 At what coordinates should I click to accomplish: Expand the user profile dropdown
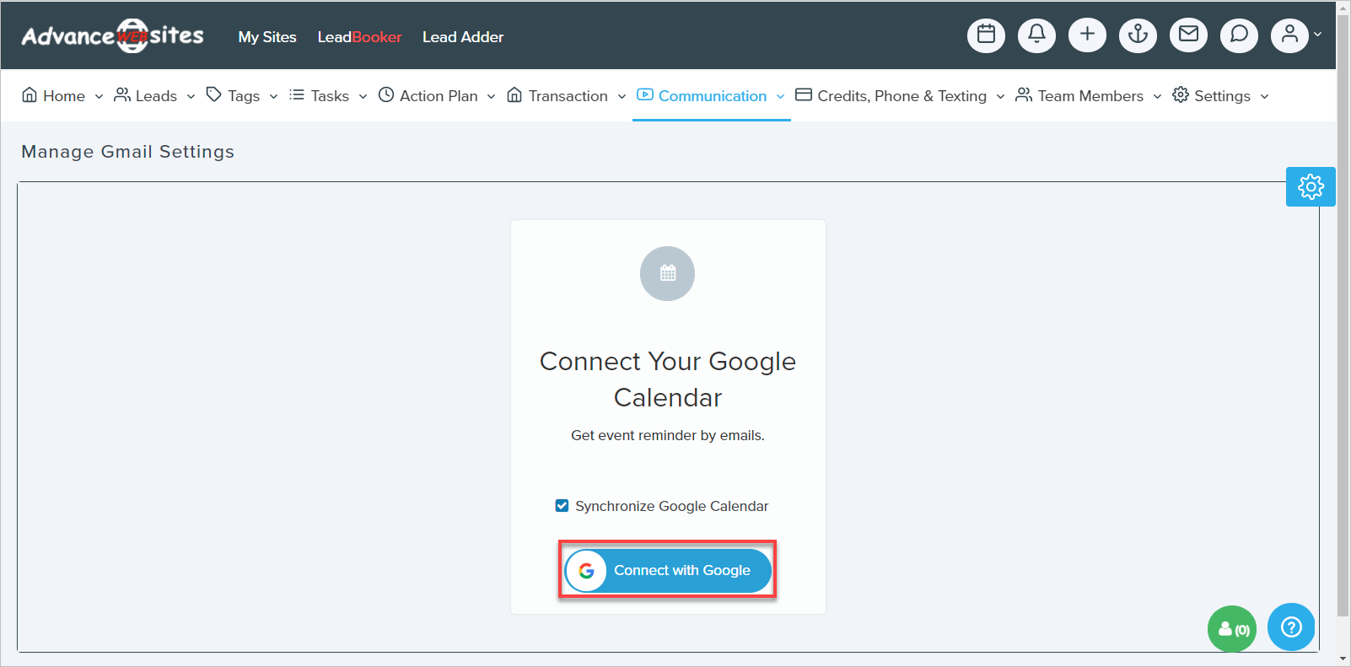coord(1296,35)
